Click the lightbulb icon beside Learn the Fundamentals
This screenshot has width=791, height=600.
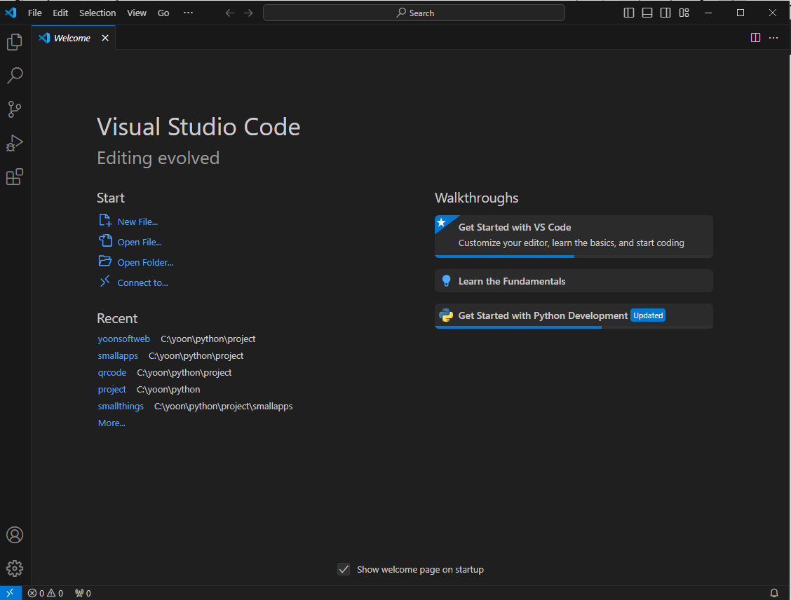pyautogui.click(x=446, y=281)
